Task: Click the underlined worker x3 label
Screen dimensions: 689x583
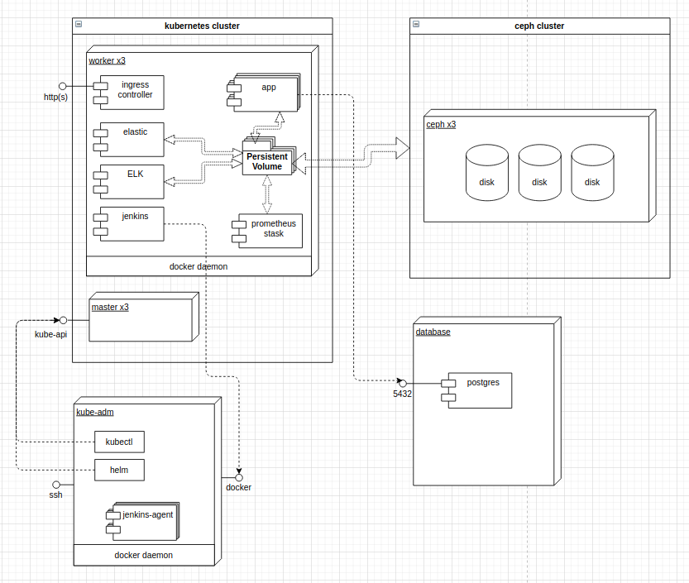Action: 107,60
